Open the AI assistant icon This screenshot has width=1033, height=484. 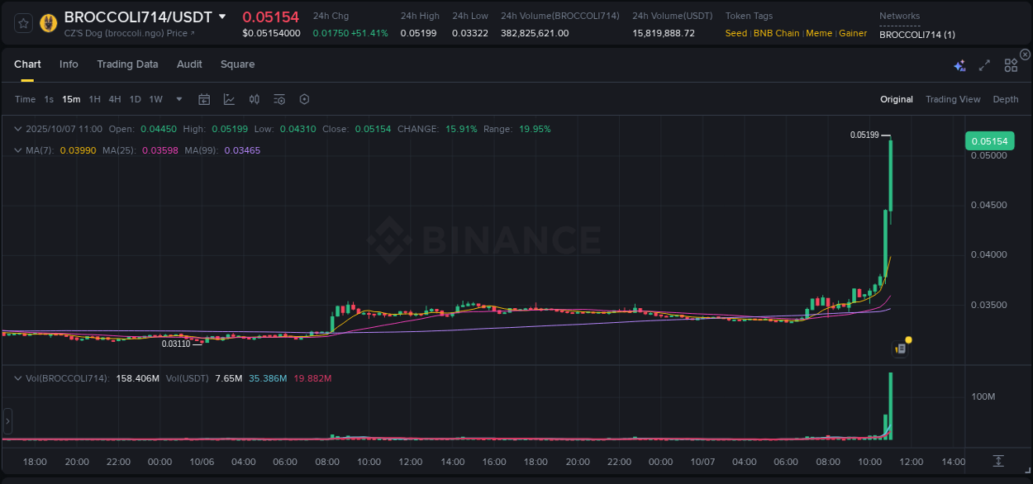(x=959, y=64)
